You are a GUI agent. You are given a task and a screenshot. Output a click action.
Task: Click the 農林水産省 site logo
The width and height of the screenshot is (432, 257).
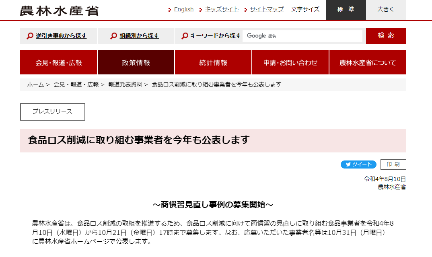(x=59, y=10)
